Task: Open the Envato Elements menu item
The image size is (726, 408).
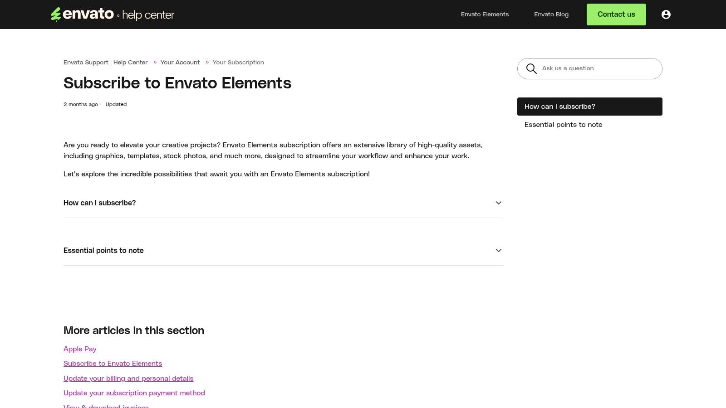Action: [x=484, y=14]
